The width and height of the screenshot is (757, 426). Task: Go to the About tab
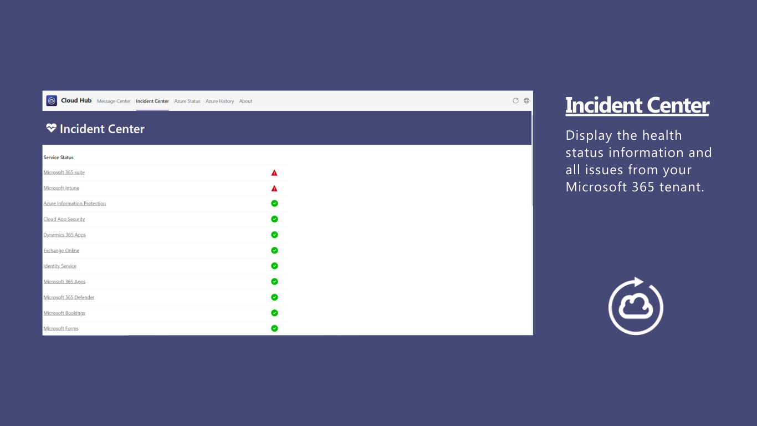(x=245, y=101)
